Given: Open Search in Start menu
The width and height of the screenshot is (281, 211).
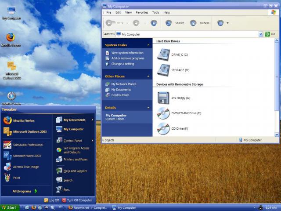Looking at the screenshot, I should 65,180.
